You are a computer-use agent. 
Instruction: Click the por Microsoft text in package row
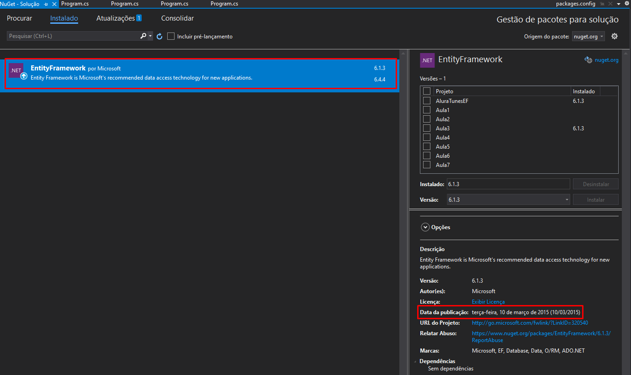click(104, 68)
